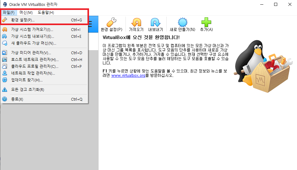Click the 가져오기 toolbar import icon

[136, 22]
